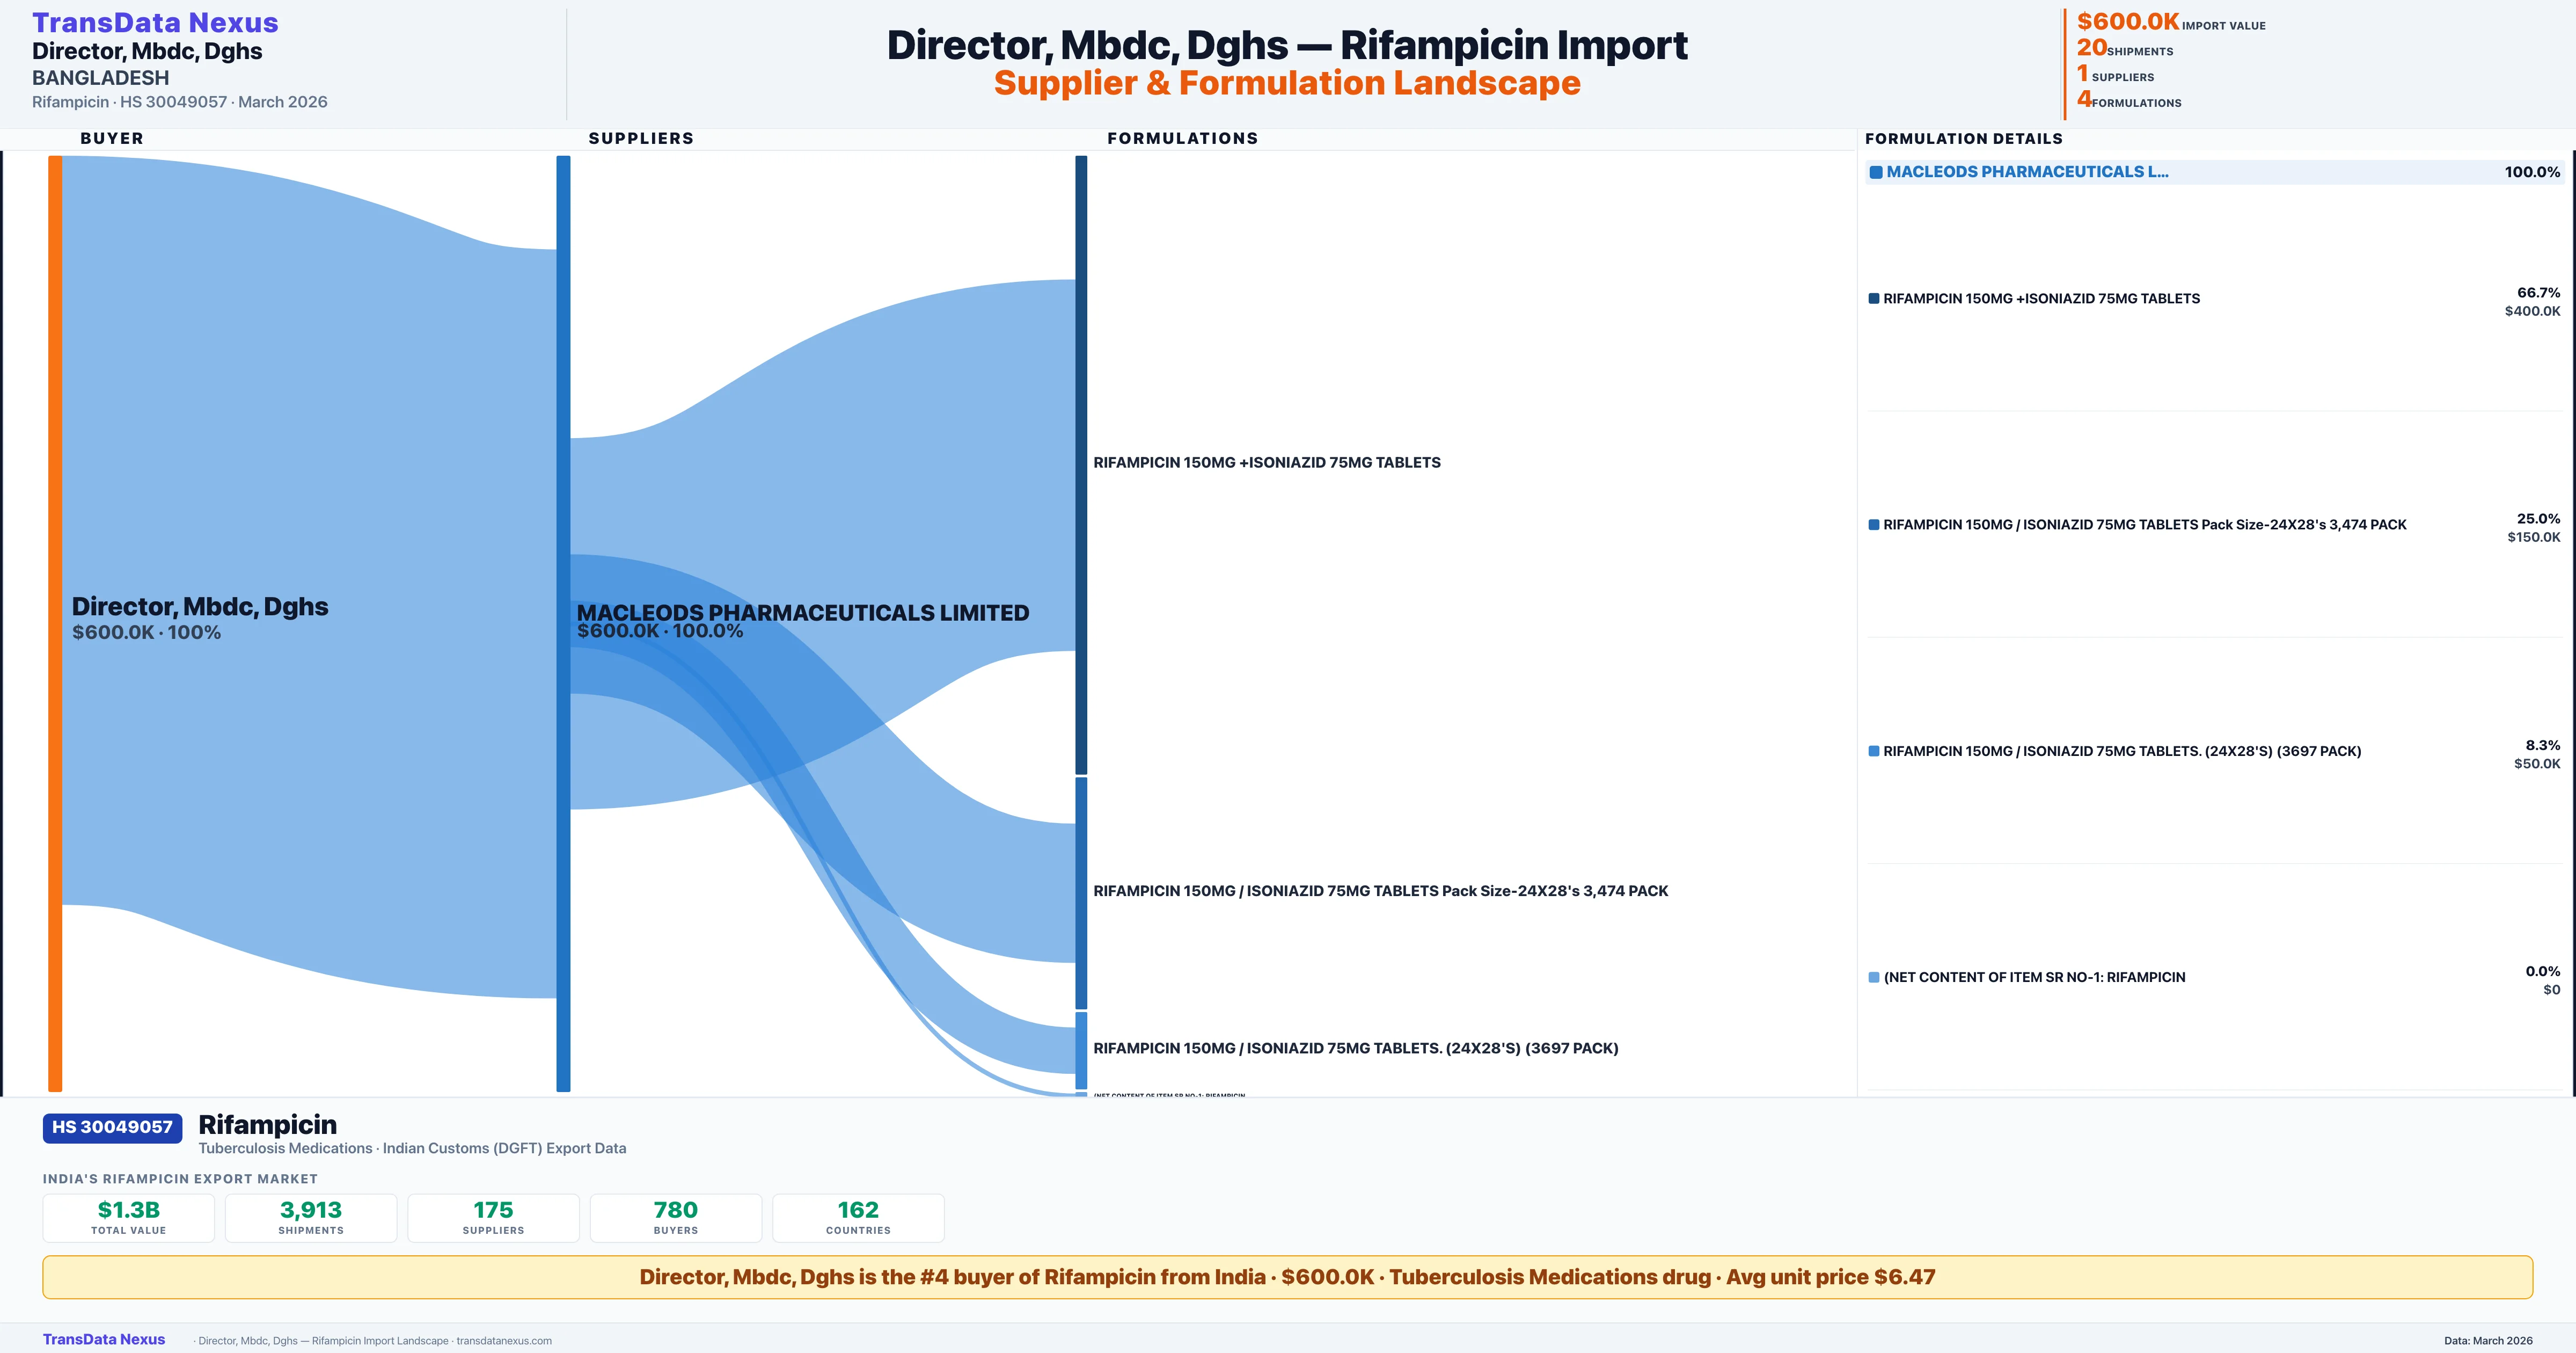The image size is (2576, 1353).
Task: Click the legend square for NET CONTENT OF ITEM
Action: [1873, 977]
